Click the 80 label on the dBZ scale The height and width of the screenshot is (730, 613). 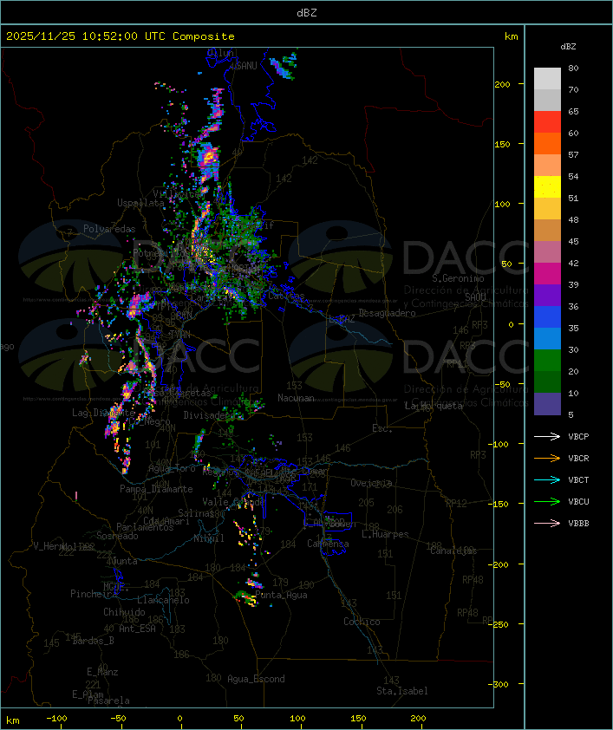click(x=573, y=68)
